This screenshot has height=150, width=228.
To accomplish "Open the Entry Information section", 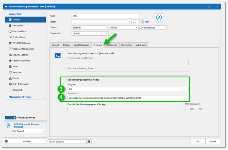I will click(19, 84).
